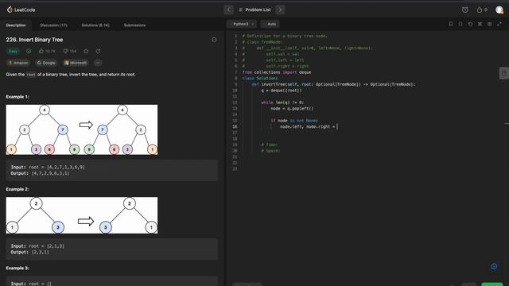Click the 'while len(q) != 0:' line
Viewport: 509px width, 286px height.
[x=282, y=102]
